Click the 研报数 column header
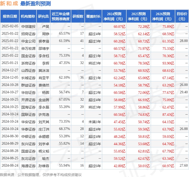This screenshot has height=177, width=189. pyautogui.click(x=78, y=16)
